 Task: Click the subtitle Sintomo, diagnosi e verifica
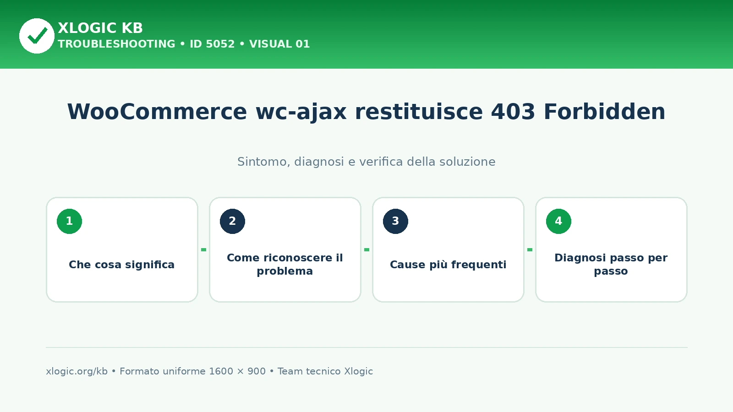[366, 162]
